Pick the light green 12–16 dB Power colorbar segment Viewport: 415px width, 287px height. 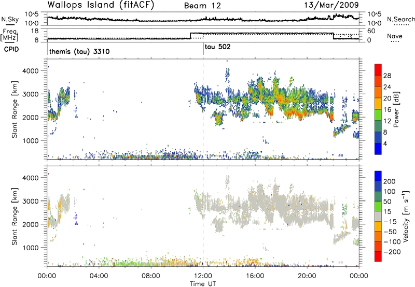tap(378, 114)
